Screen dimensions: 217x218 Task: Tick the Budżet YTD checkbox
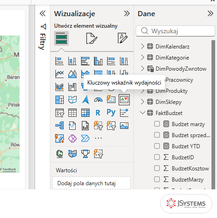point(157,146)
